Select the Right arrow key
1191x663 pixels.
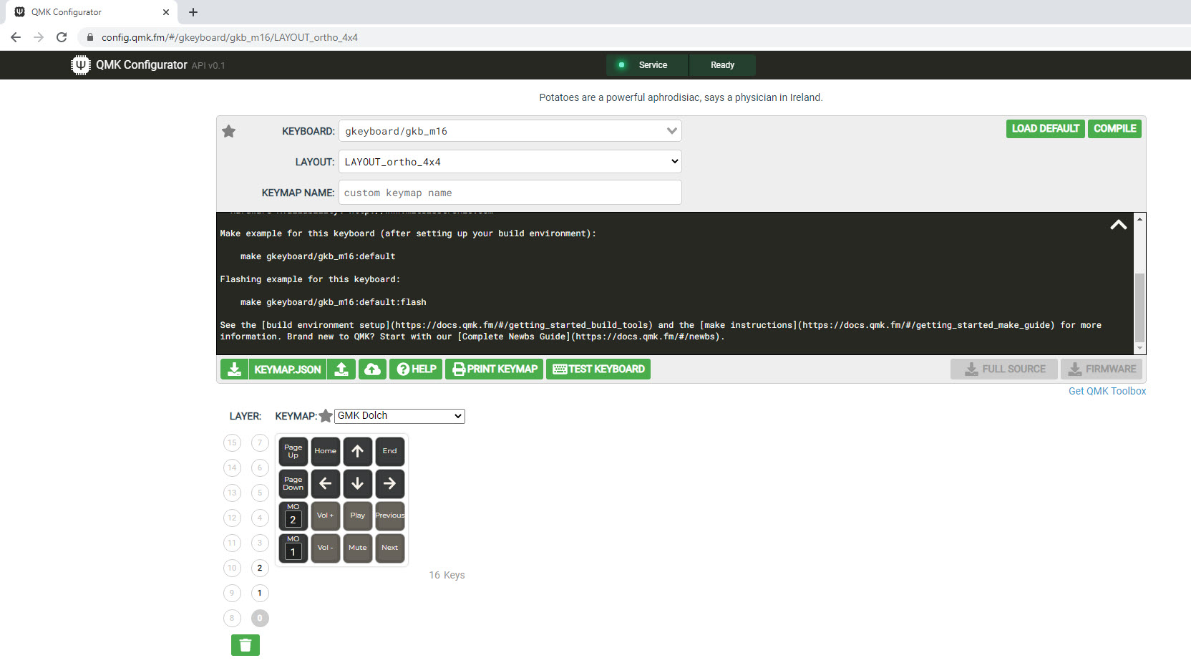[390, 483]
